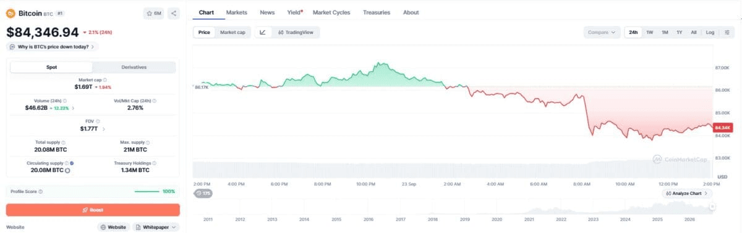Click Circulating supply info icon

[66, 163]
